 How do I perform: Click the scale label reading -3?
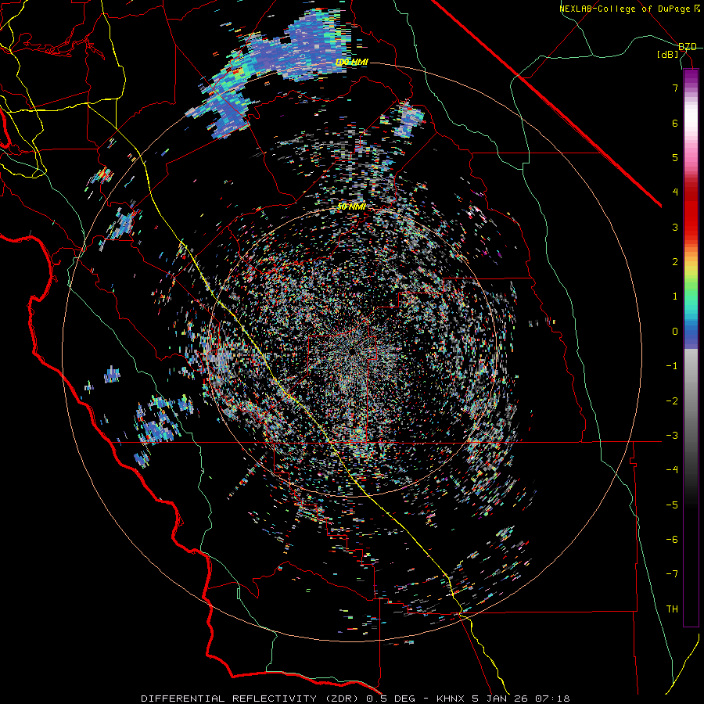[x=672, y=436]
